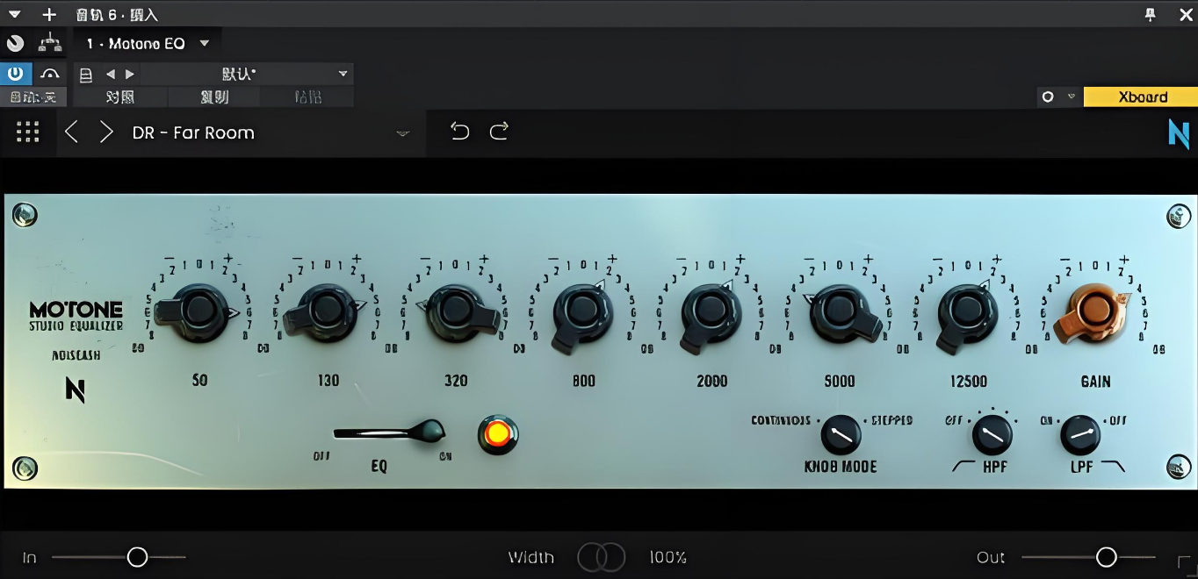This screenshot has height=579, width=1198.
Task: Click the In level slider handle
Action: coord(137,557)
